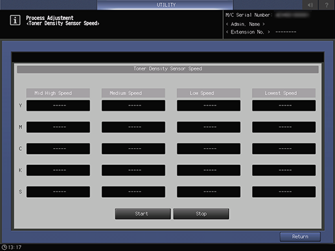Select the C value under Lowest Speed

click(284, 149)
